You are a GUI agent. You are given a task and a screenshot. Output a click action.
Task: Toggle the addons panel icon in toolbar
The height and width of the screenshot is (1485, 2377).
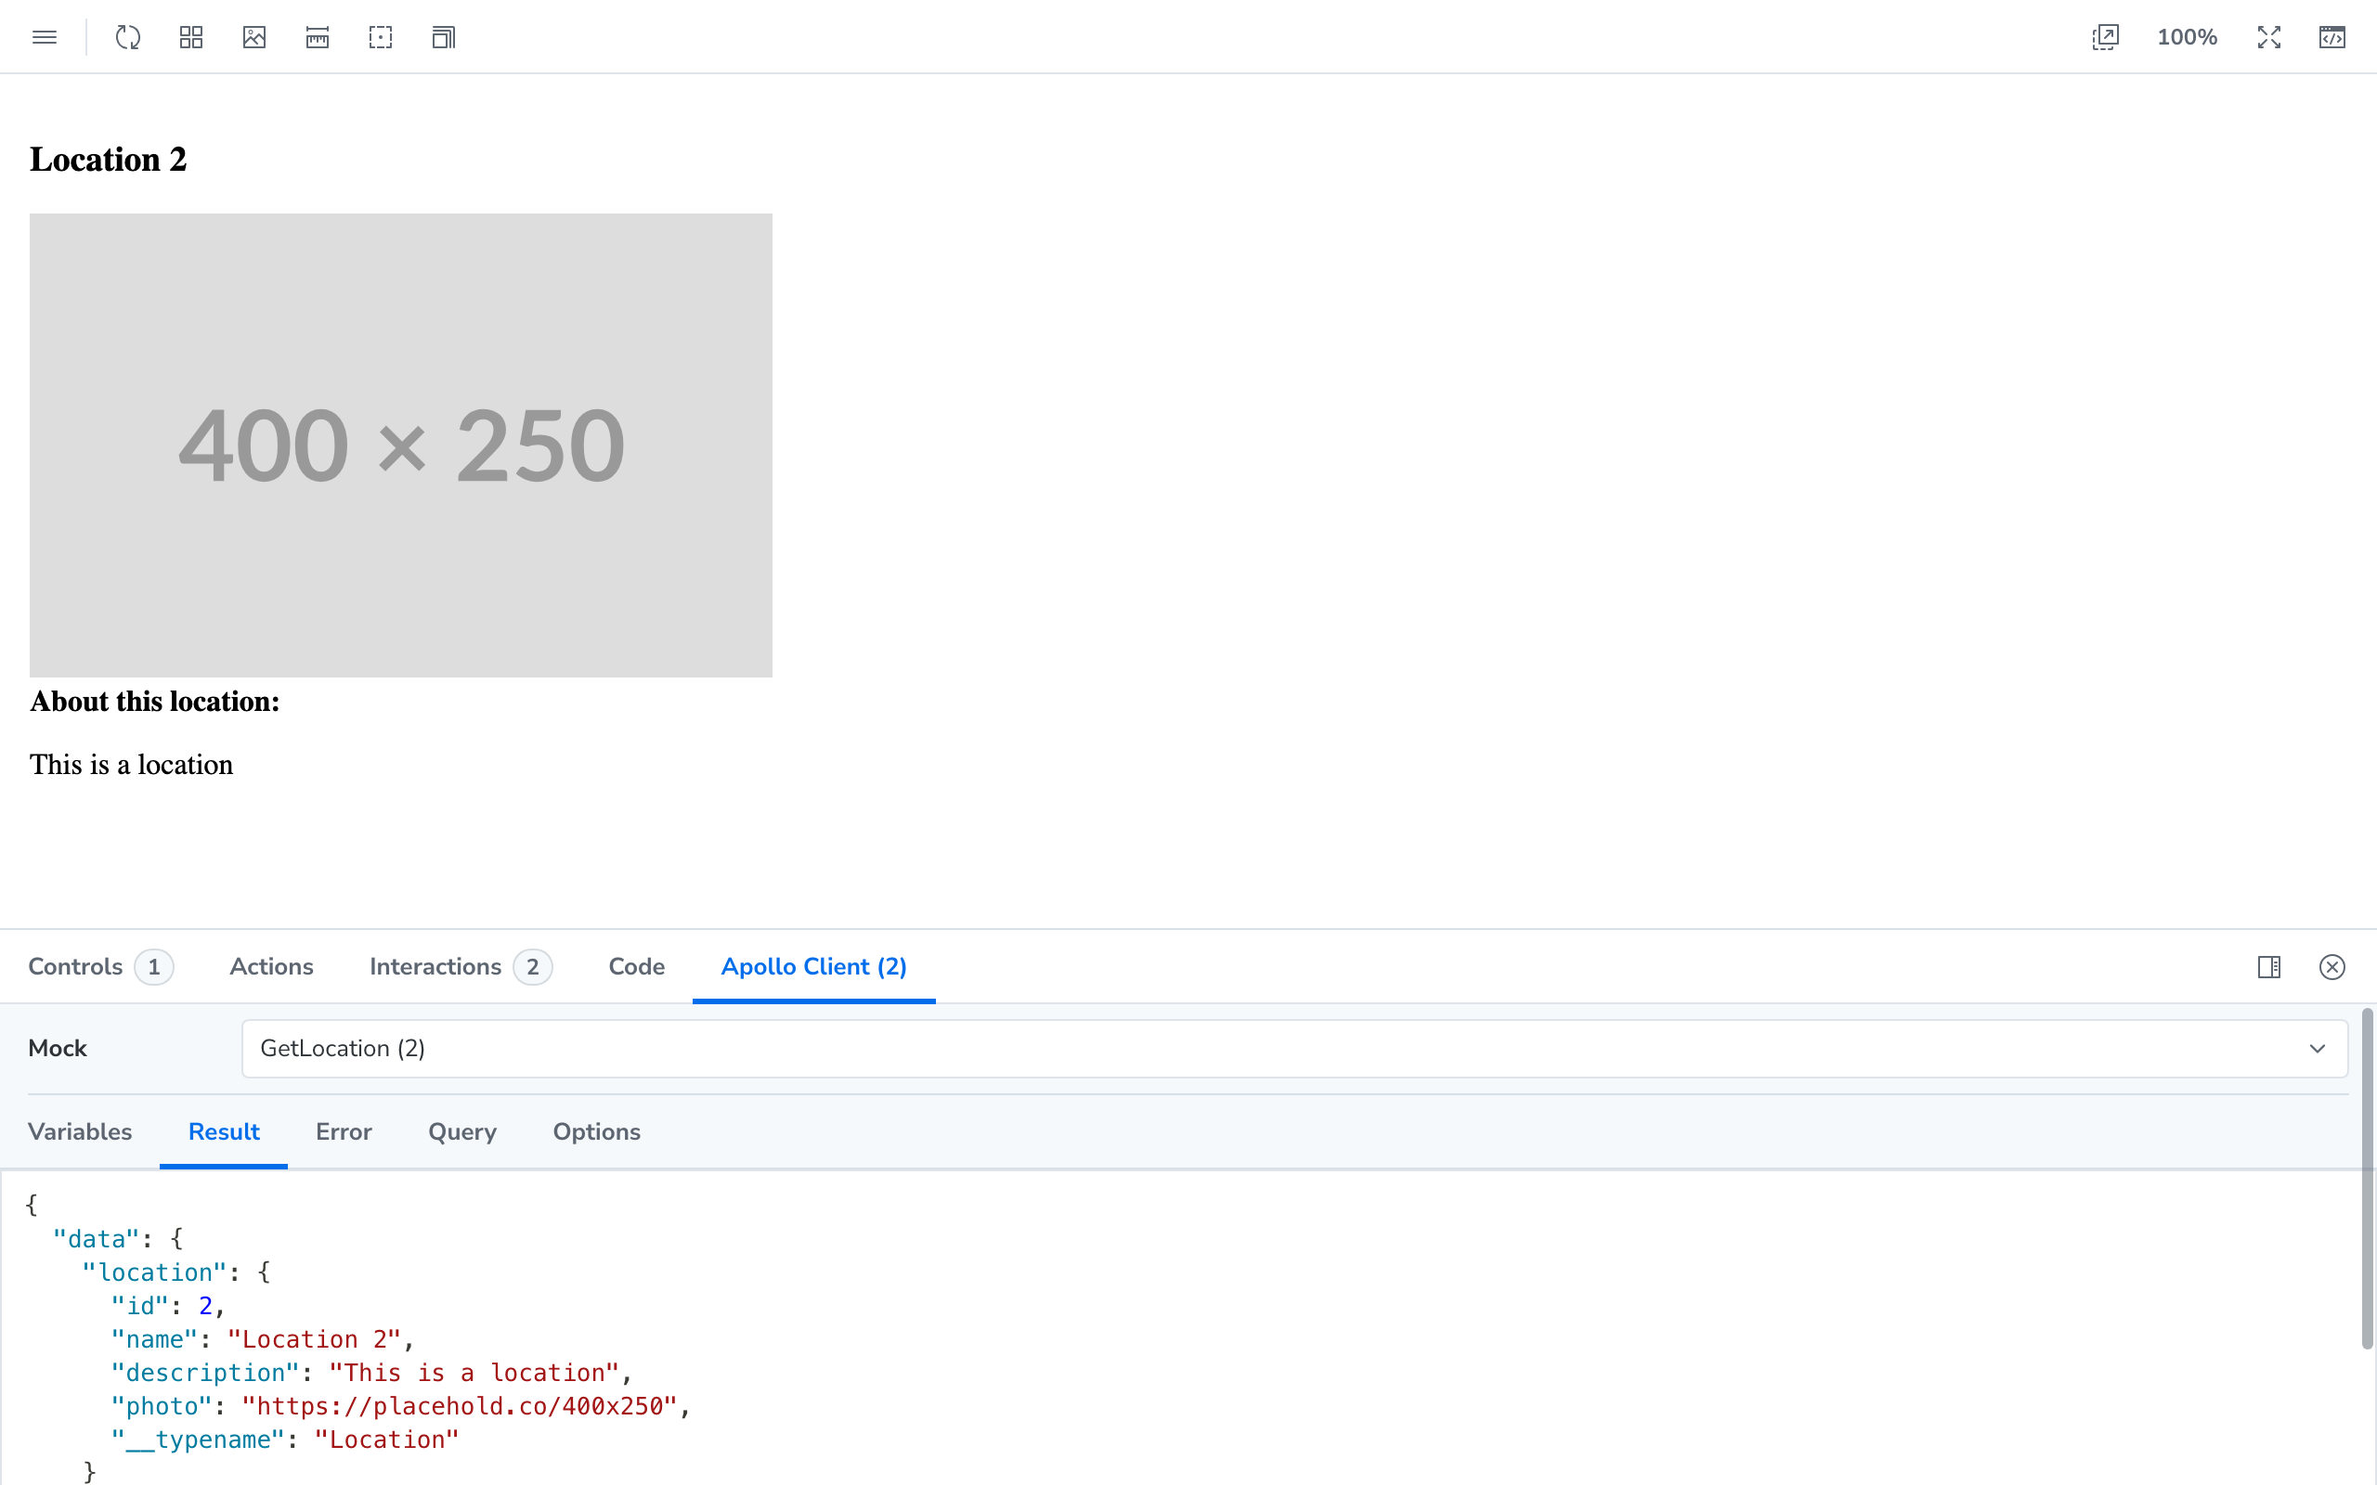(x=2332, y=37)
